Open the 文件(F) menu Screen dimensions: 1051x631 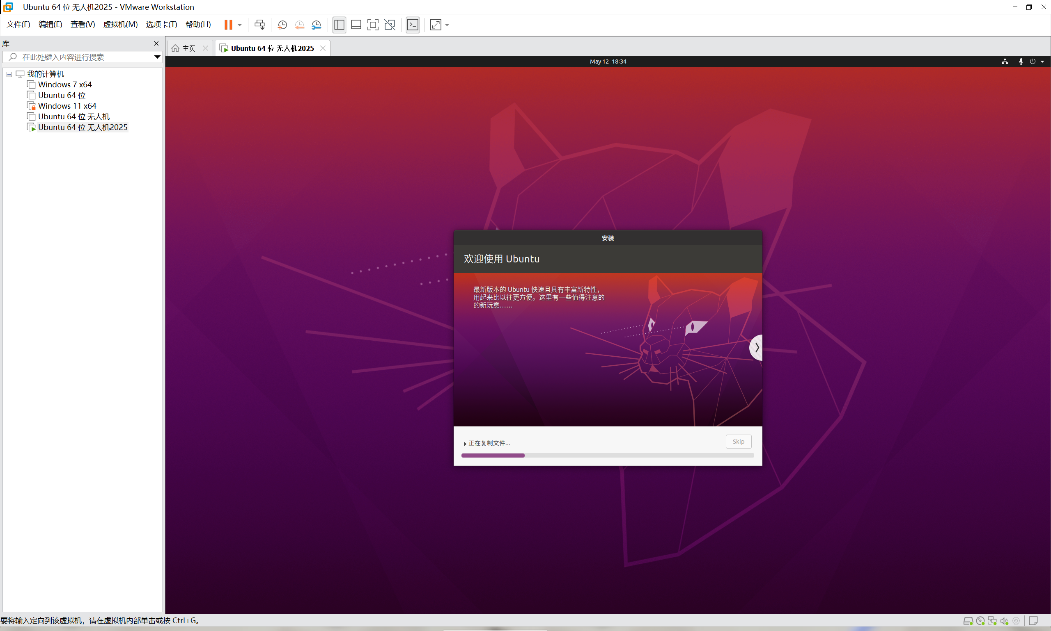click(18, 24)
